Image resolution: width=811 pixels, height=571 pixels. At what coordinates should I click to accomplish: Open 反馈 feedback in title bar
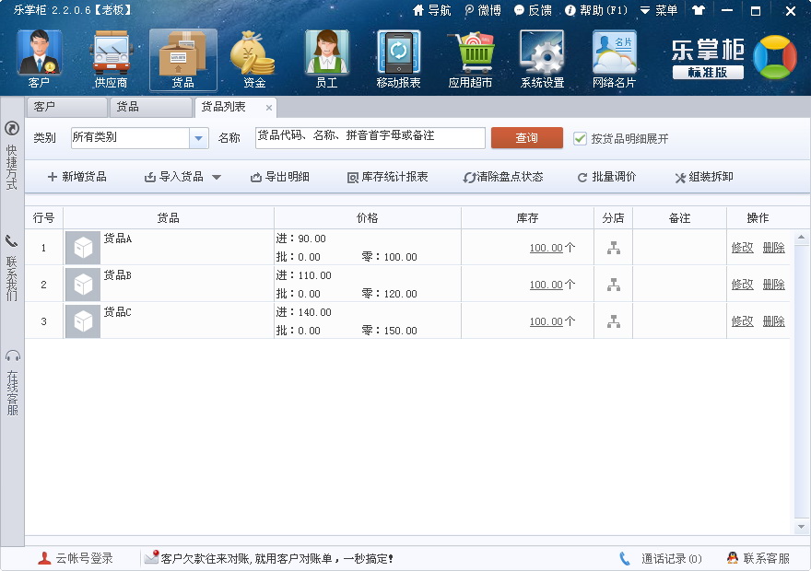click(533, 10)
